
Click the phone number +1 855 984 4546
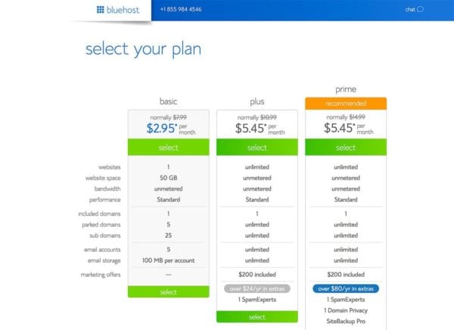[x=181, y=10]
